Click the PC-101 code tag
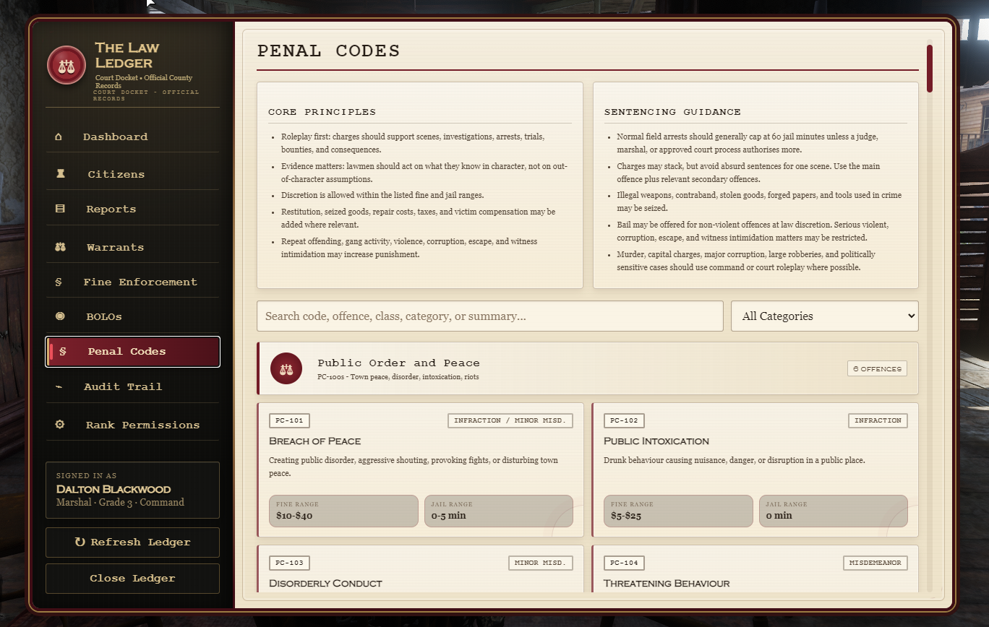The height and width of the screenshot is (627, 989). [x=289, y=420]
